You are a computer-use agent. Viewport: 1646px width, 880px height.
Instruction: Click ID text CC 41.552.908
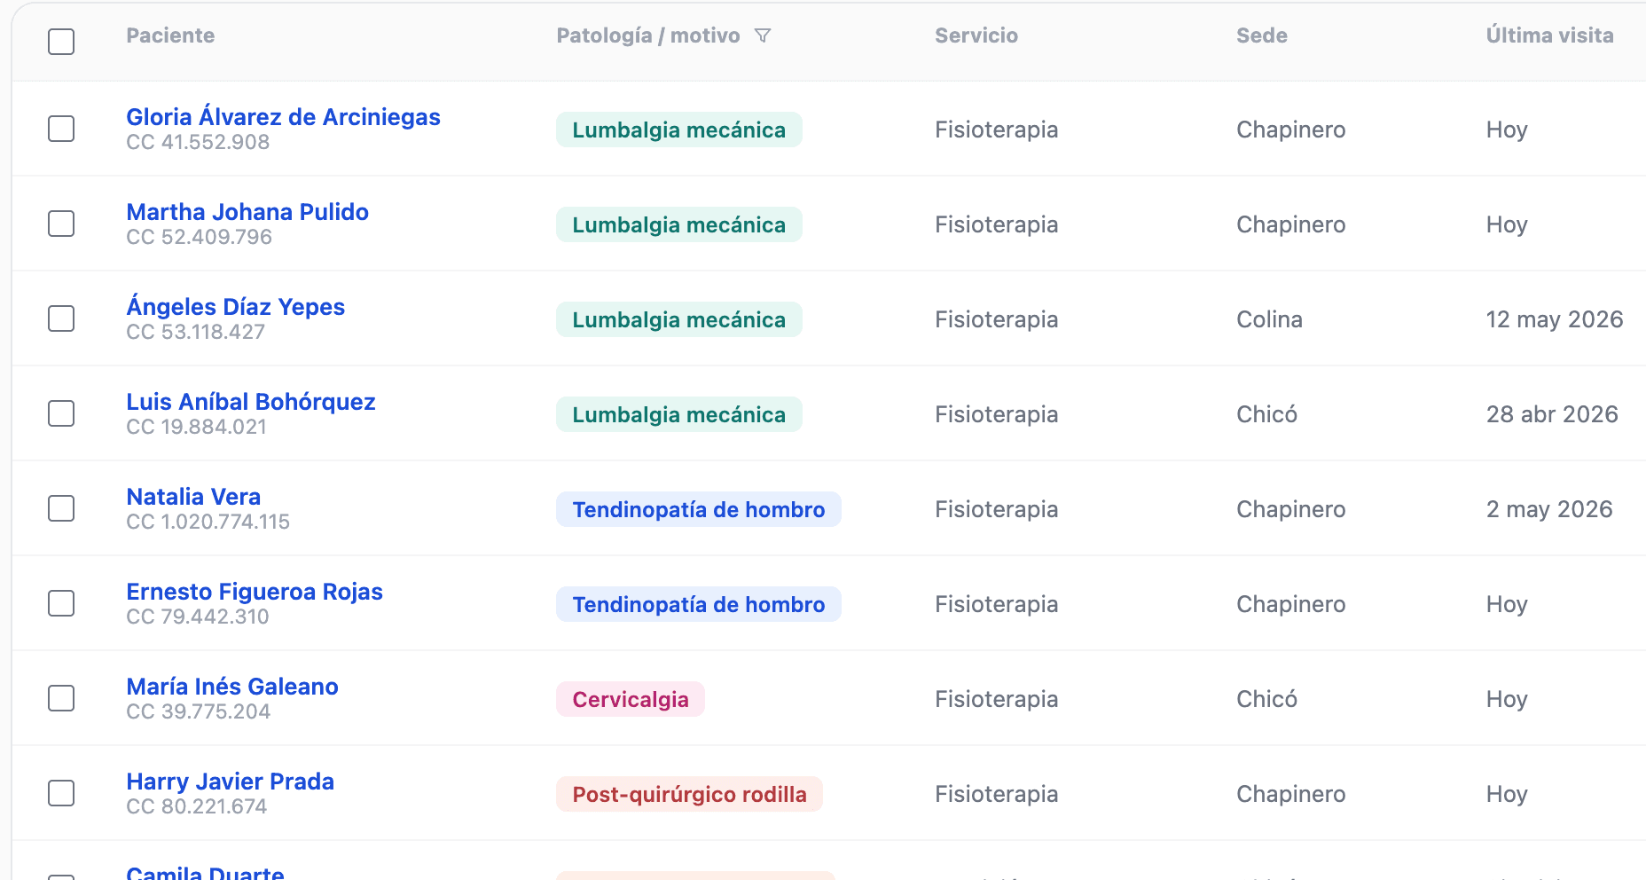(198, 142)
